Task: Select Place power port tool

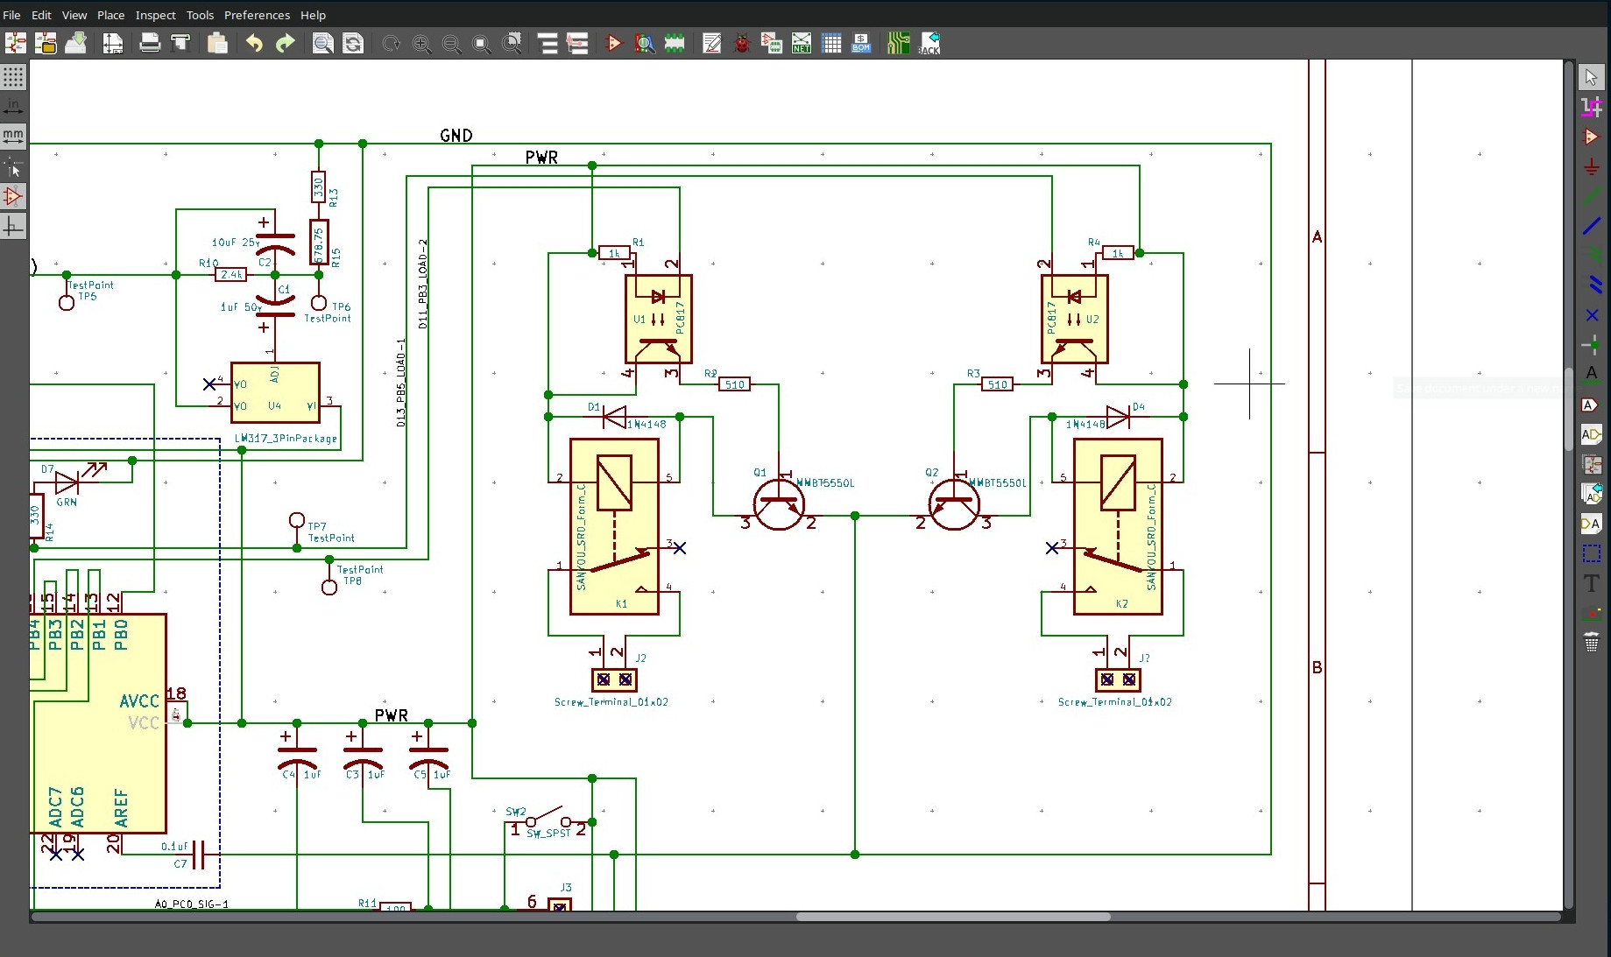Action: pyautogui.click(x=1592, y=166)
